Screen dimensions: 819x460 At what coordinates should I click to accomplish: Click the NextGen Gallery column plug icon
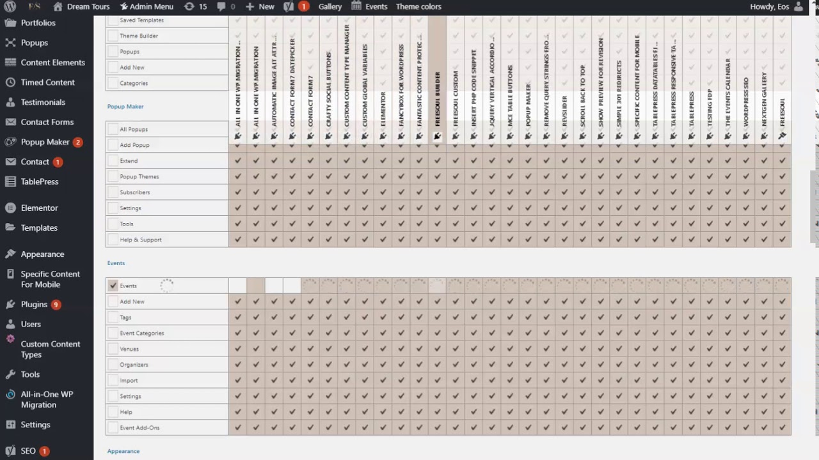point(764,136)
